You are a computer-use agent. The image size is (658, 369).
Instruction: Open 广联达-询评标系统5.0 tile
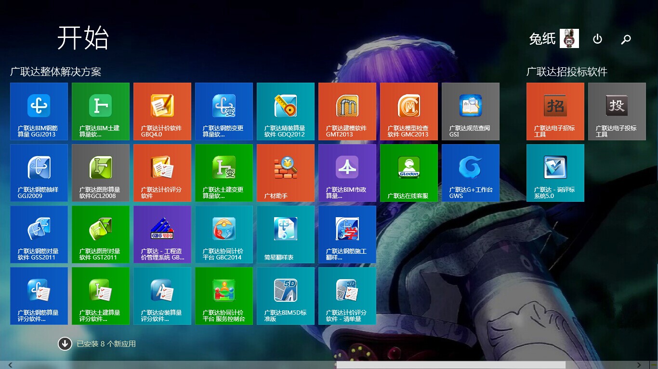point(555,173)
